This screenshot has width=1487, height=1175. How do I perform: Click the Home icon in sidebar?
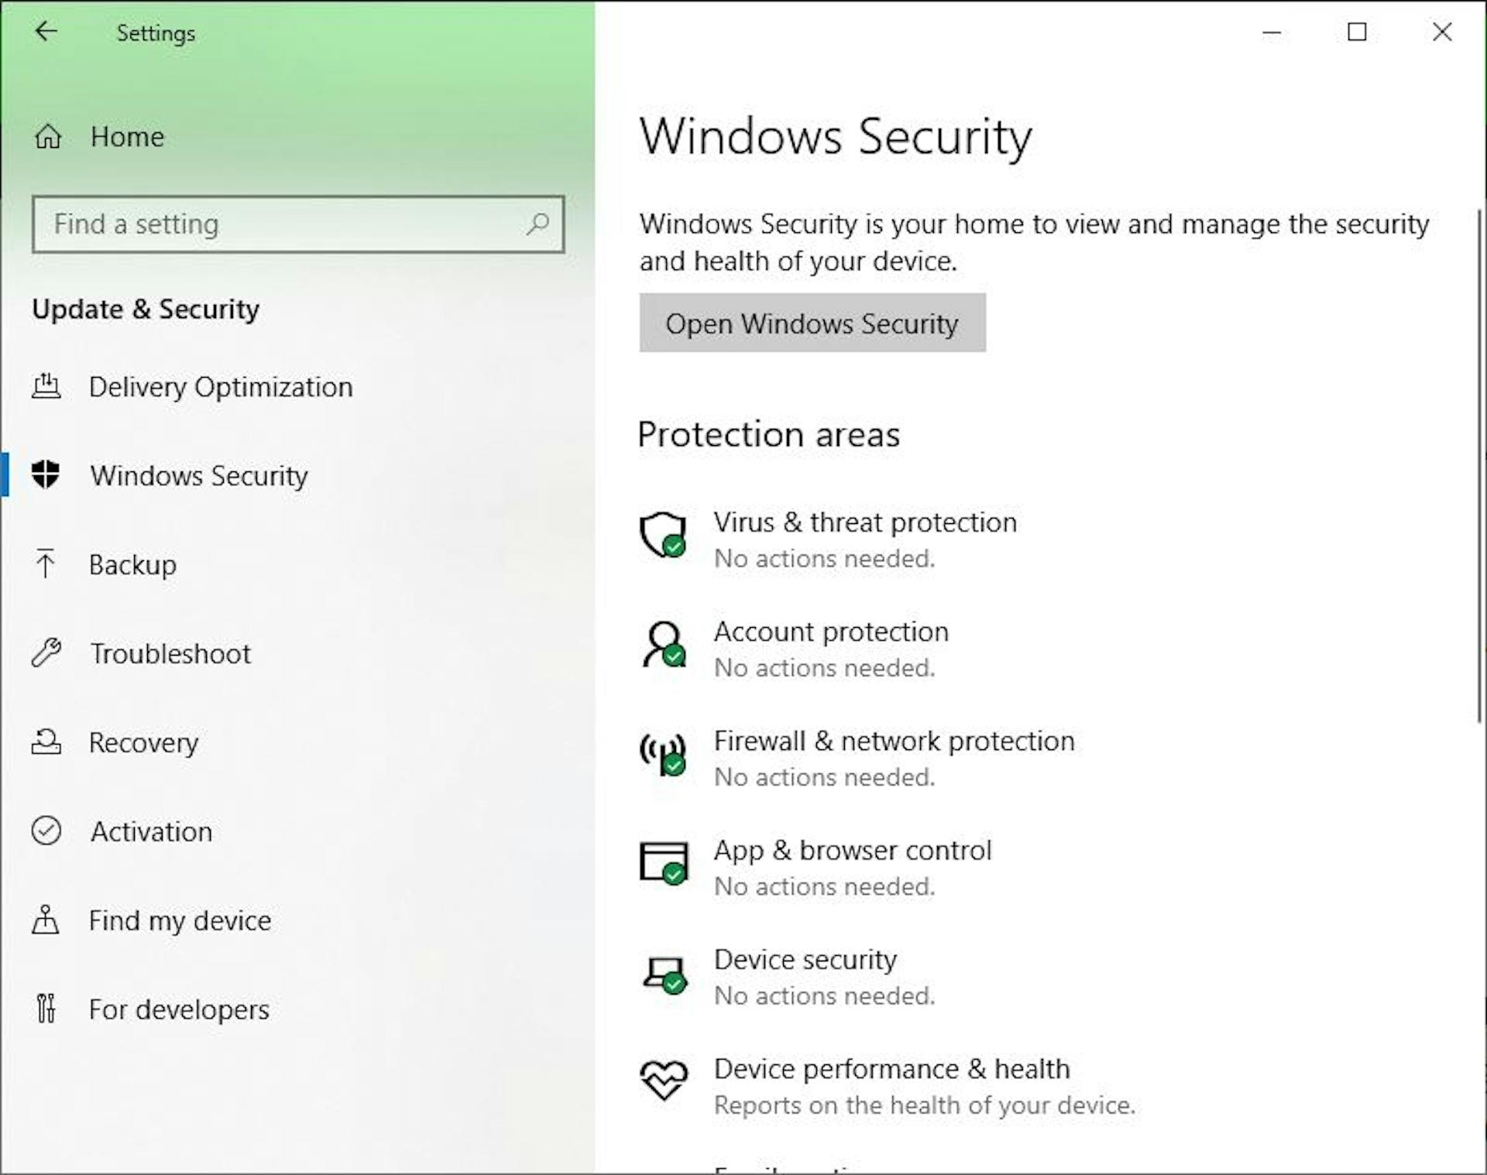point(47,137)
